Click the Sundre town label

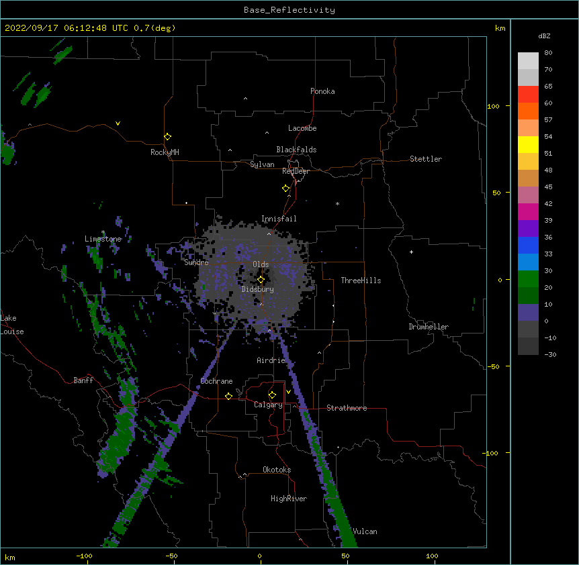196,262
